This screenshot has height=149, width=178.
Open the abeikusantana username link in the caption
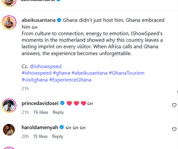tap(39, 20)
